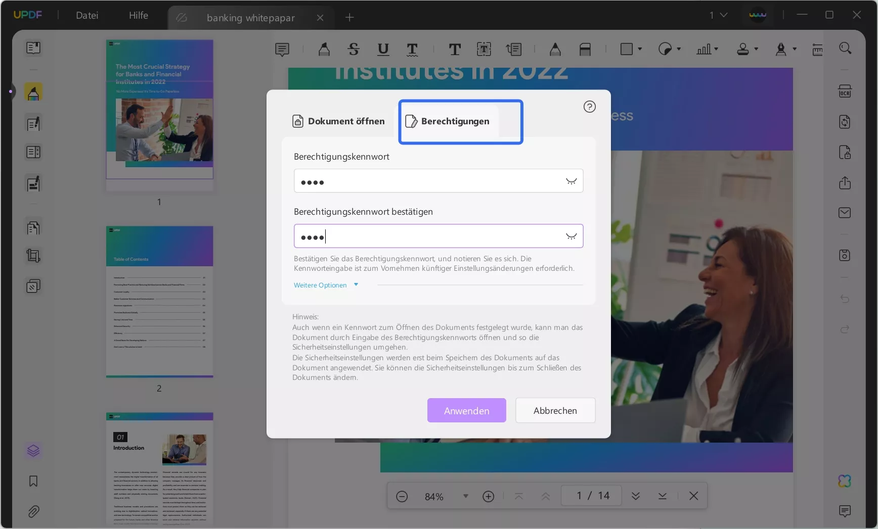Open Protect with Password in right sidebar
The width and height of the screenshot is (878, 529).
(845, 152)
